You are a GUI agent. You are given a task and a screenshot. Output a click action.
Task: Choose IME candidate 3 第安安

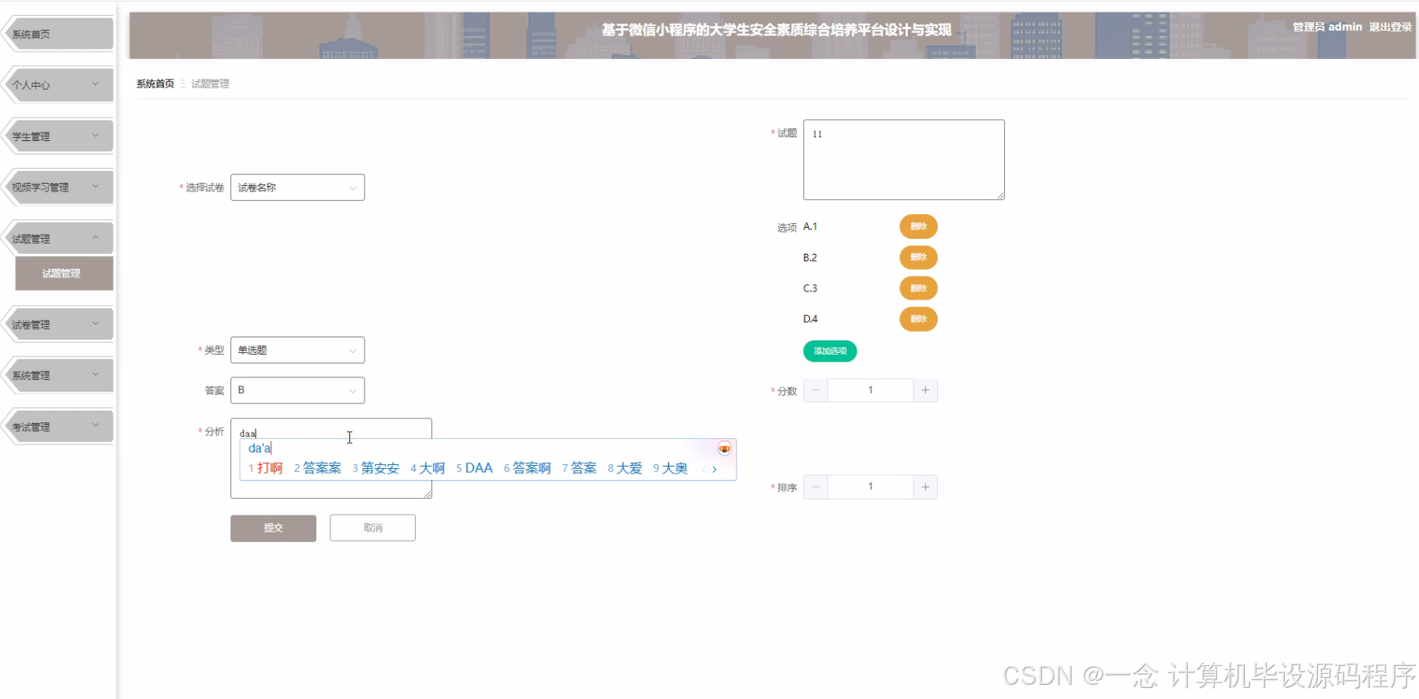point(376,468)
